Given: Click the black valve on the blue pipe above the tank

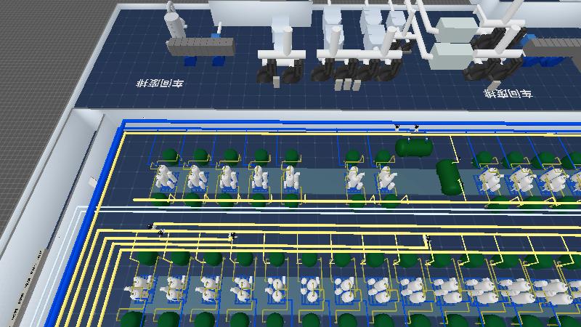Looking at the screenshot, I should (416, 128).
